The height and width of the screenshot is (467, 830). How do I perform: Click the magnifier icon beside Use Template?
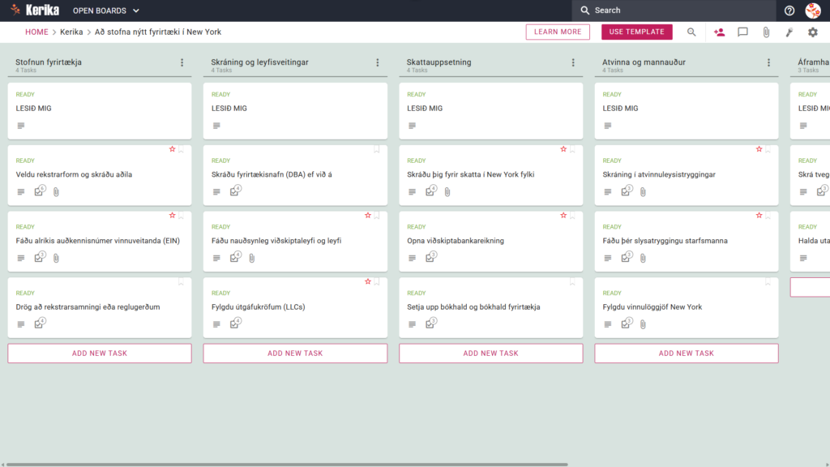691,32
